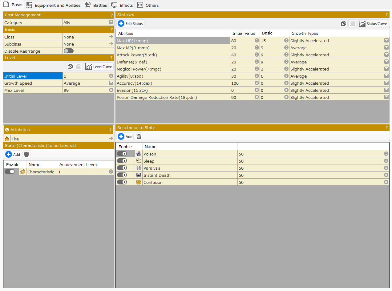Click the copy icon beside Level Curve
Screen dimensions: 392x291
pyautogui.click(x=70, y=67)
